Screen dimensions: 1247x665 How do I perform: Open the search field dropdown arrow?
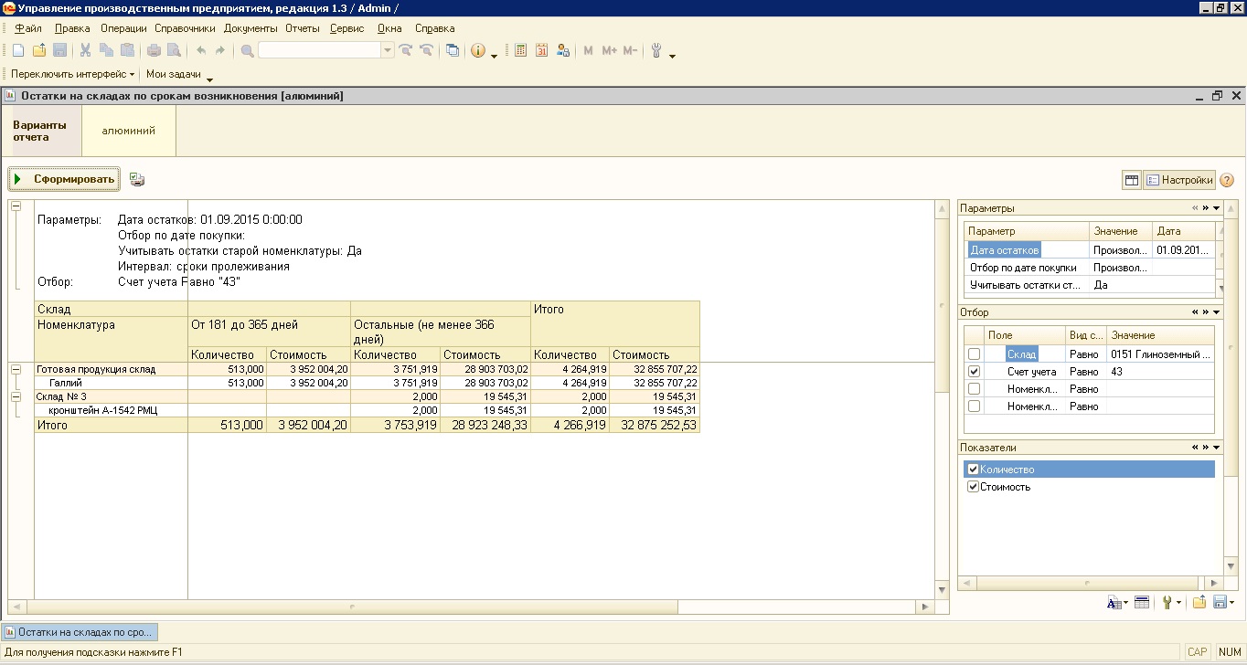coord(388,51)
